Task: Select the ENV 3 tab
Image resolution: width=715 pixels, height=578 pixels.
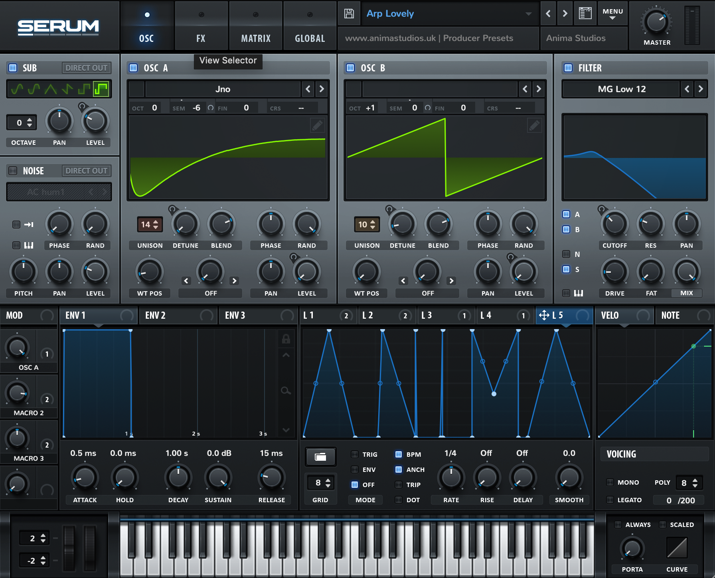Action: [258, 316]
